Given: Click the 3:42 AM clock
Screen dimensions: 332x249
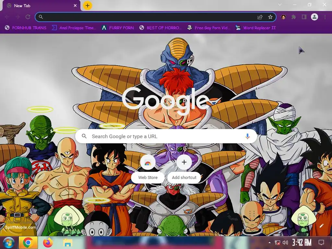Looking at the screenshot, I should click(302, 243).
